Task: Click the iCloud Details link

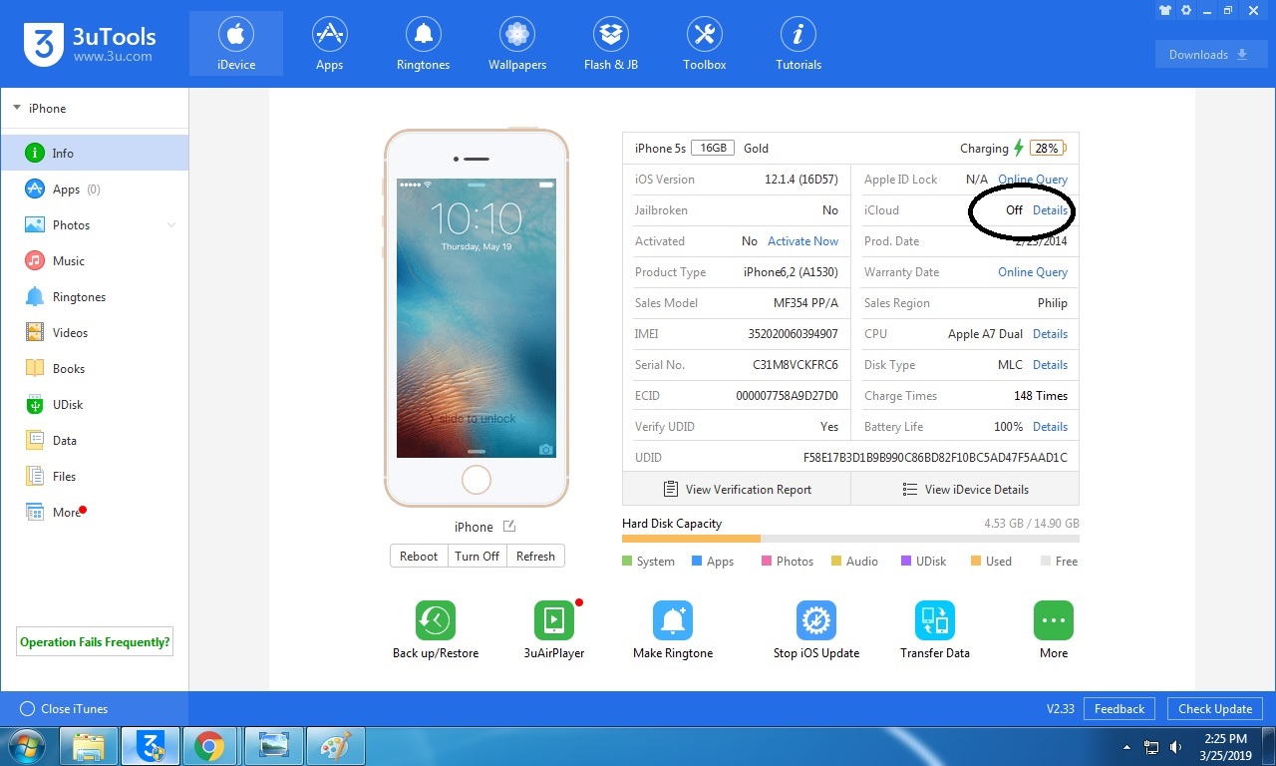Action: (x=1050, y=210)
